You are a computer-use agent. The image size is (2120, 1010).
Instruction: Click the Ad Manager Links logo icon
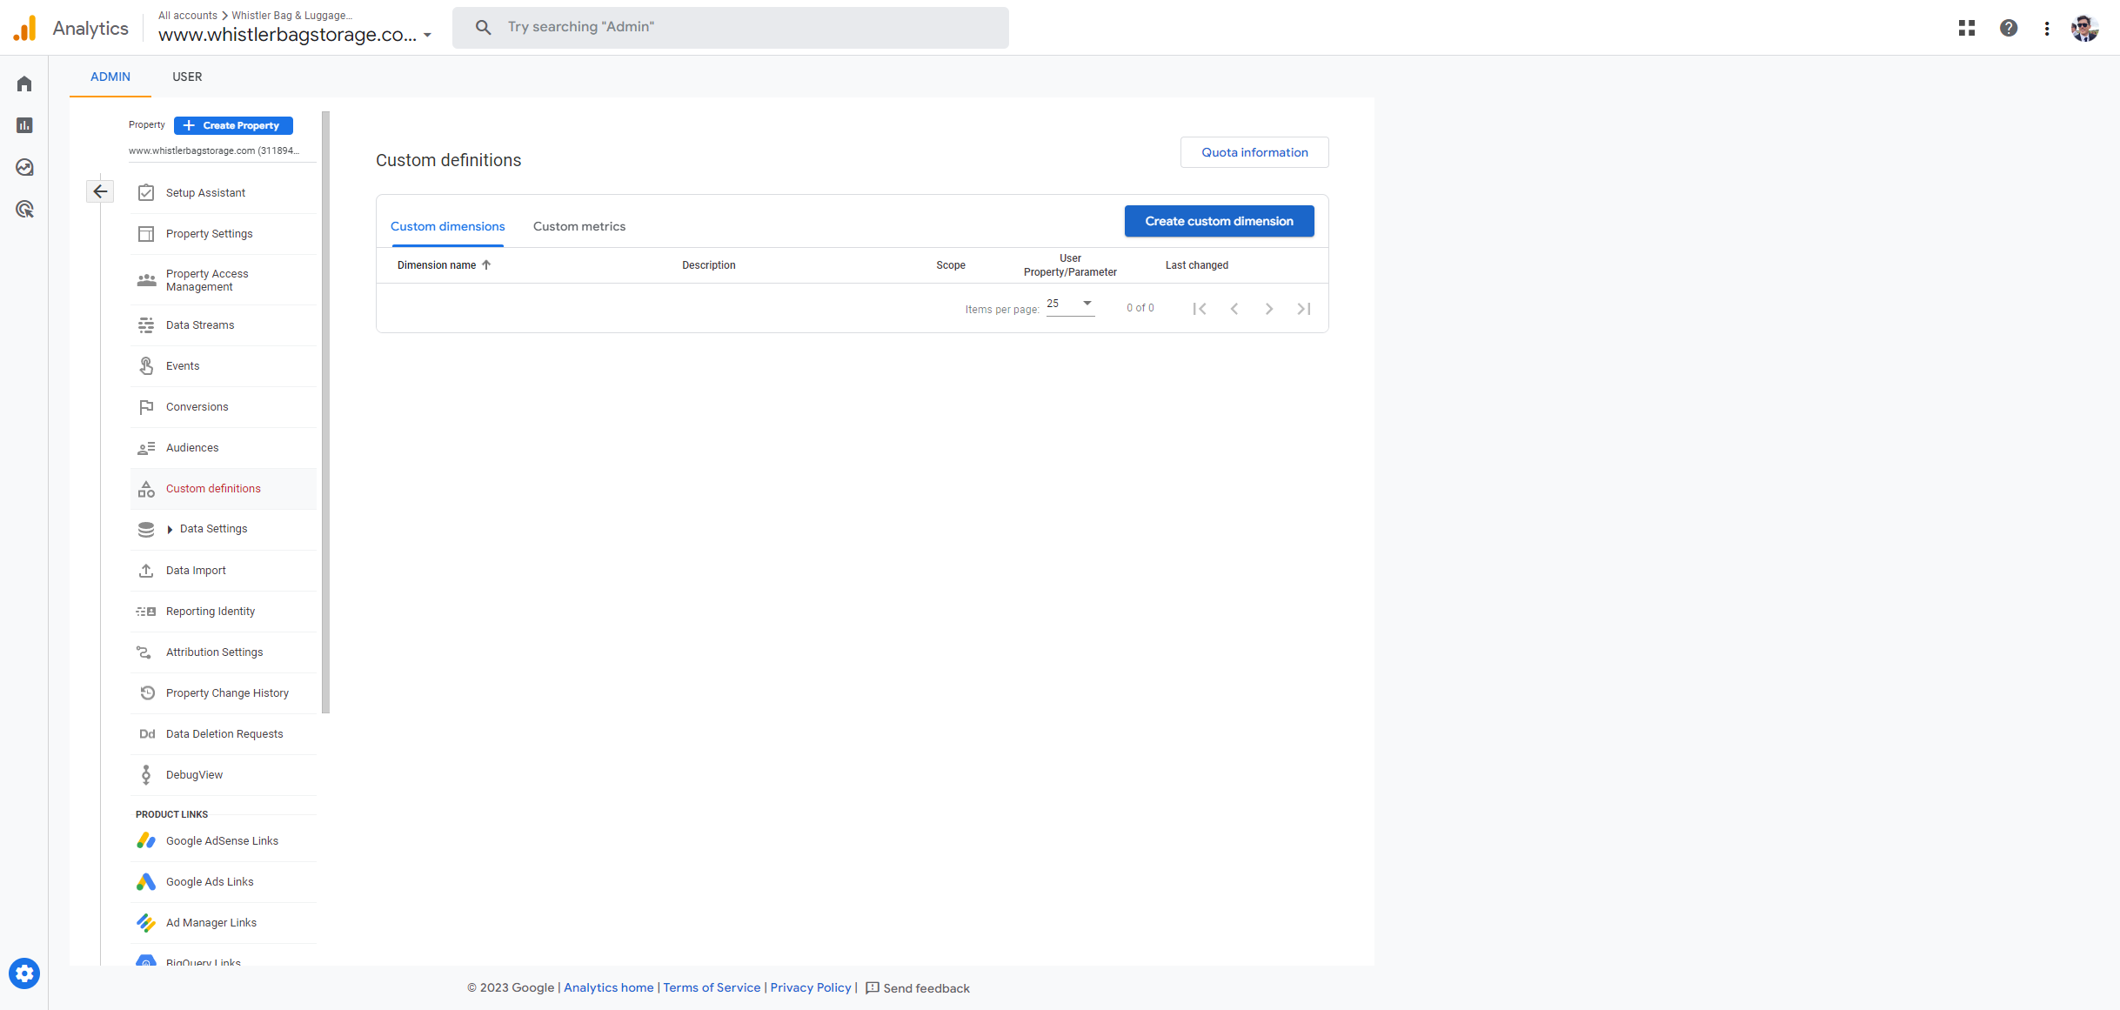pyautogui.click(x=146, y=923)
